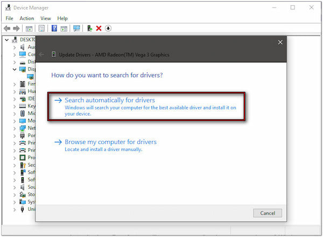Image resolution: width=323 pixels, height=237 pixels.
Task: Select the Network adapters icon in tree
Action: click(x=22, y=128)
